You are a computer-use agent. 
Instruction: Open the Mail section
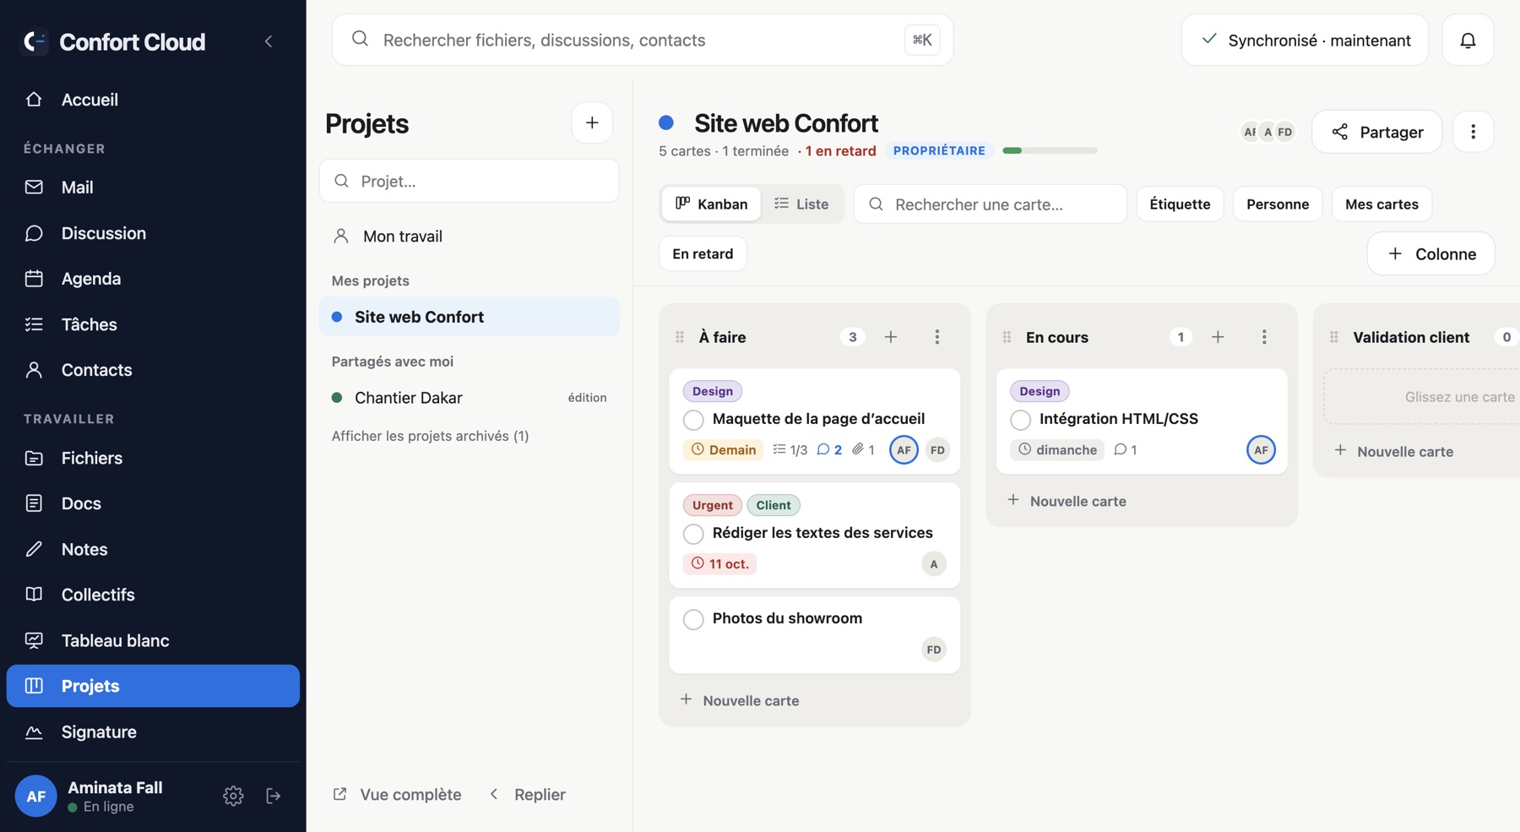pos(153,188)
